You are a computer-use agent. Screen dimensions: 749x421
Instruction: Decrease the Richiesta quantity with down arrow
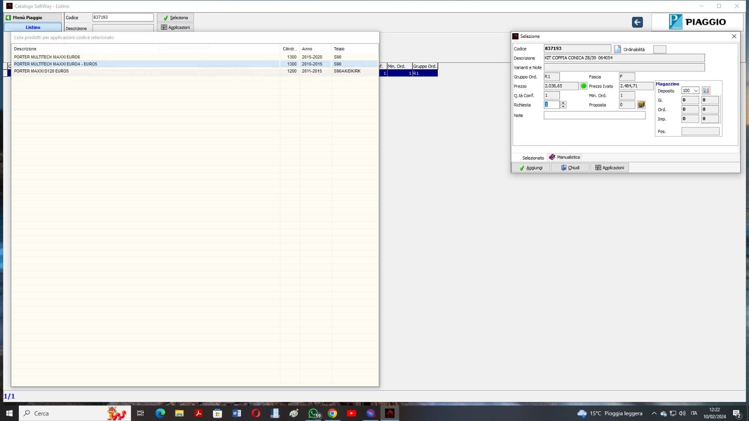pyautogui.click(x=563, y=107)
